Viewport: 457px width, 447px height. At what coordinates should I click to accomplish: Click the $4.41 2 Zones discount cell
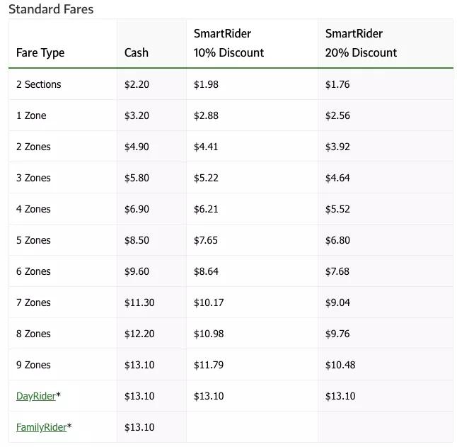[x=206, y=147]
